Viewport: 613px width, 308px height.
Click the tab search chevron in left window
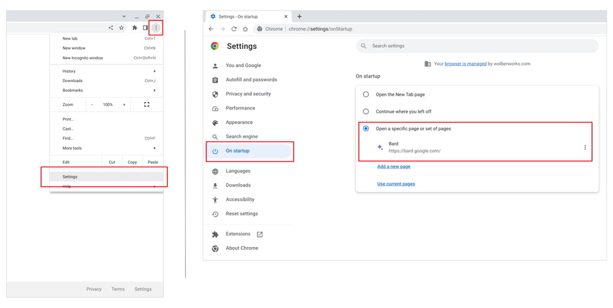124,17
